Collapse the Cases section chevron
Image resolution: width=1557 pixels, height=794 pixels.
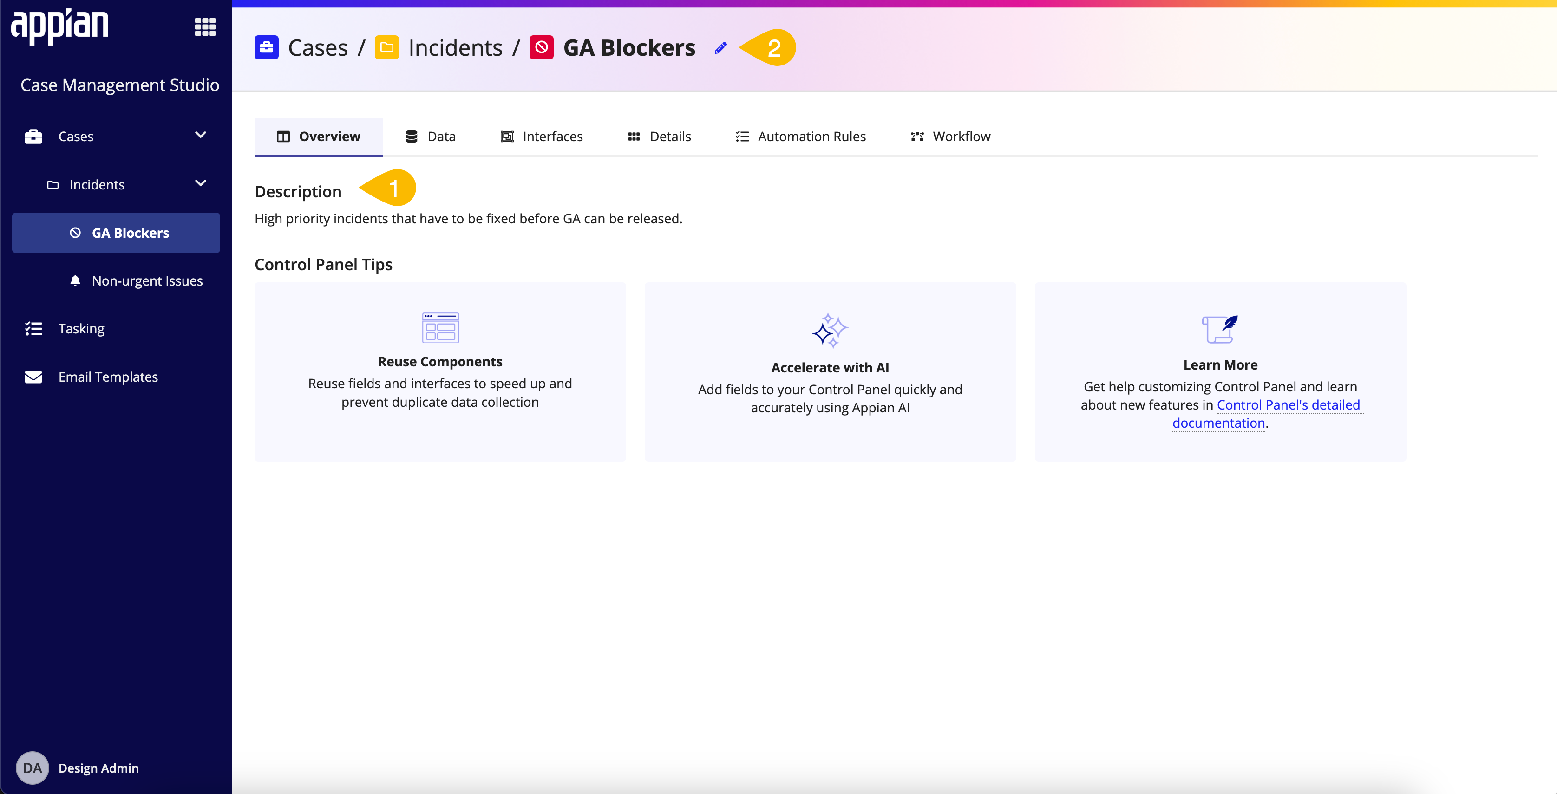click(201, 135)
